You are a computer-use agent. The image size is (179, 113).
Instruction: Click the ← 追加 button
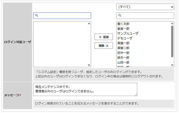(x=104, y=37)
